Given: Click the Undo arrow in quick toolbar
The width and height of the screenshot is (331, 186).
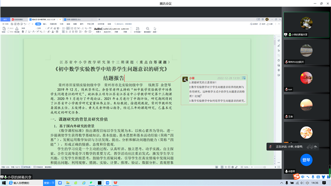Looking at the screenshot, I should (x=25, y=24).
